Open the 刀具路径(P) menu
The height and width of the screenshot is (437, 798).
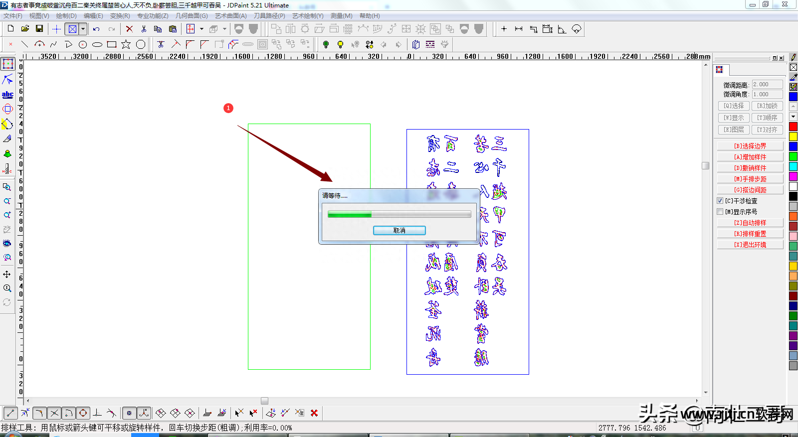(269, 16)
